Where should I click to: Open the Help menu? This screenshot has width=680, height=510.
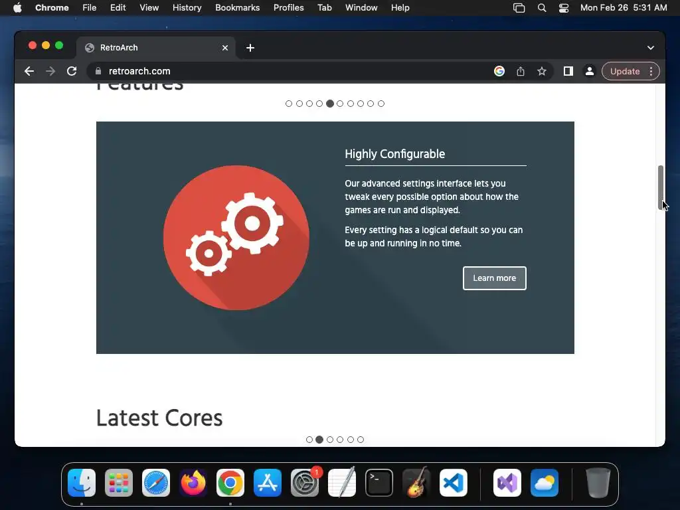[x=400, y=8]
